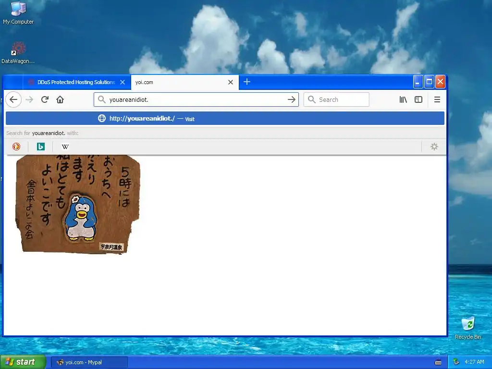The image size is (492, 369).
Task: Focus the Search box field
Action: coord(336,100)
